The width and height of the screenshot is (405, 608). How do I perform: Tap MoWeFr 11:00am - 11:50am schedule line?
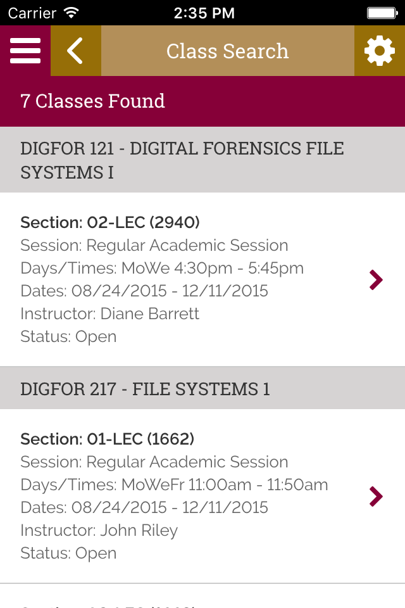[174, 484]
